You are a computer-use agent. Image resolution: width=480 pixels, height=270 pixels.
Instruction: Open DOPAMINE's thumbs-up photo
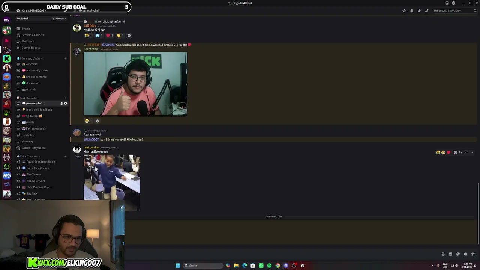click(x=135, y=84)
